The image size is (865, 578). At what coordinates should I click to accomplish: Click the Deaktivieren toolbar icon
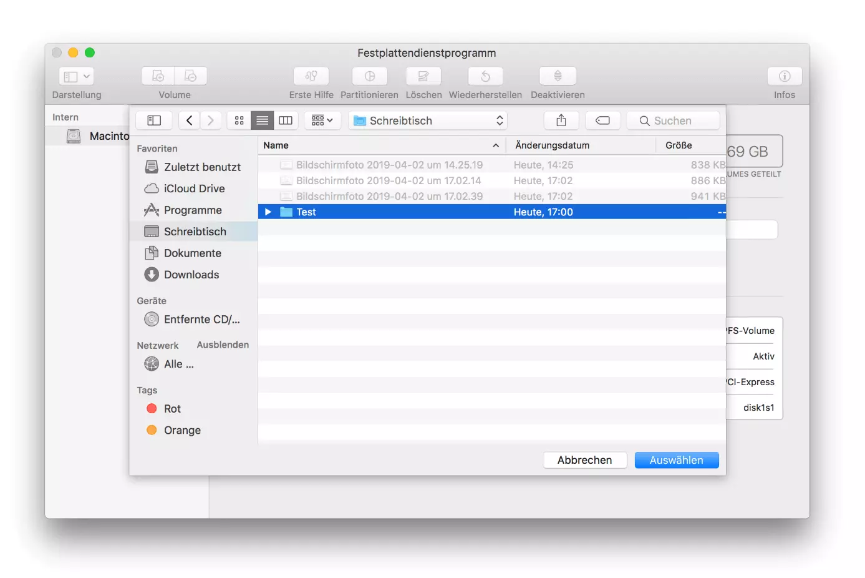pyautogui.click(x=558, y=76)
